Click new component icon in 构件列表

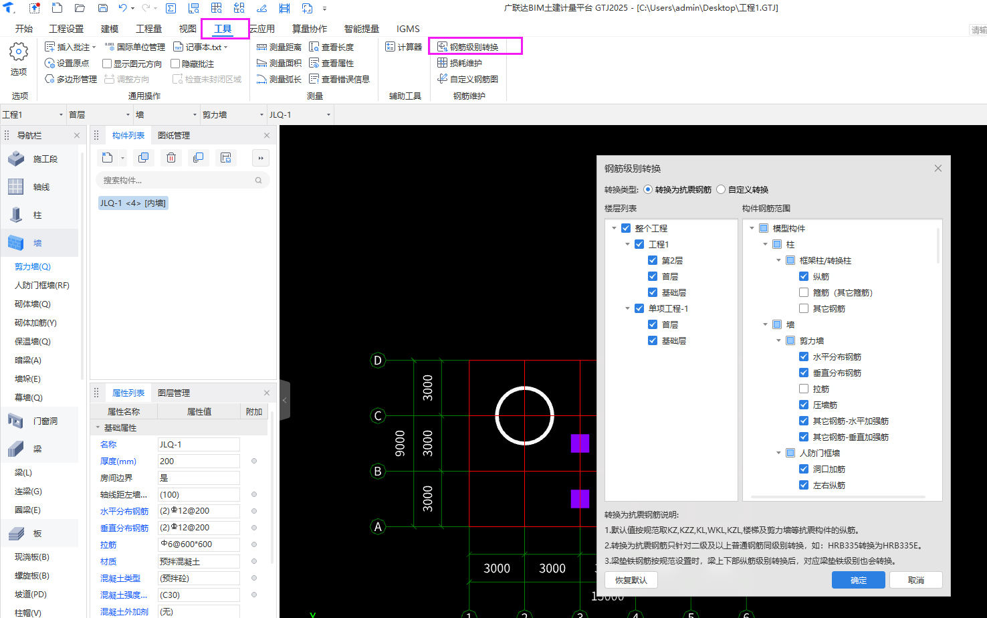pyautogui.click(x=107, y=157)
